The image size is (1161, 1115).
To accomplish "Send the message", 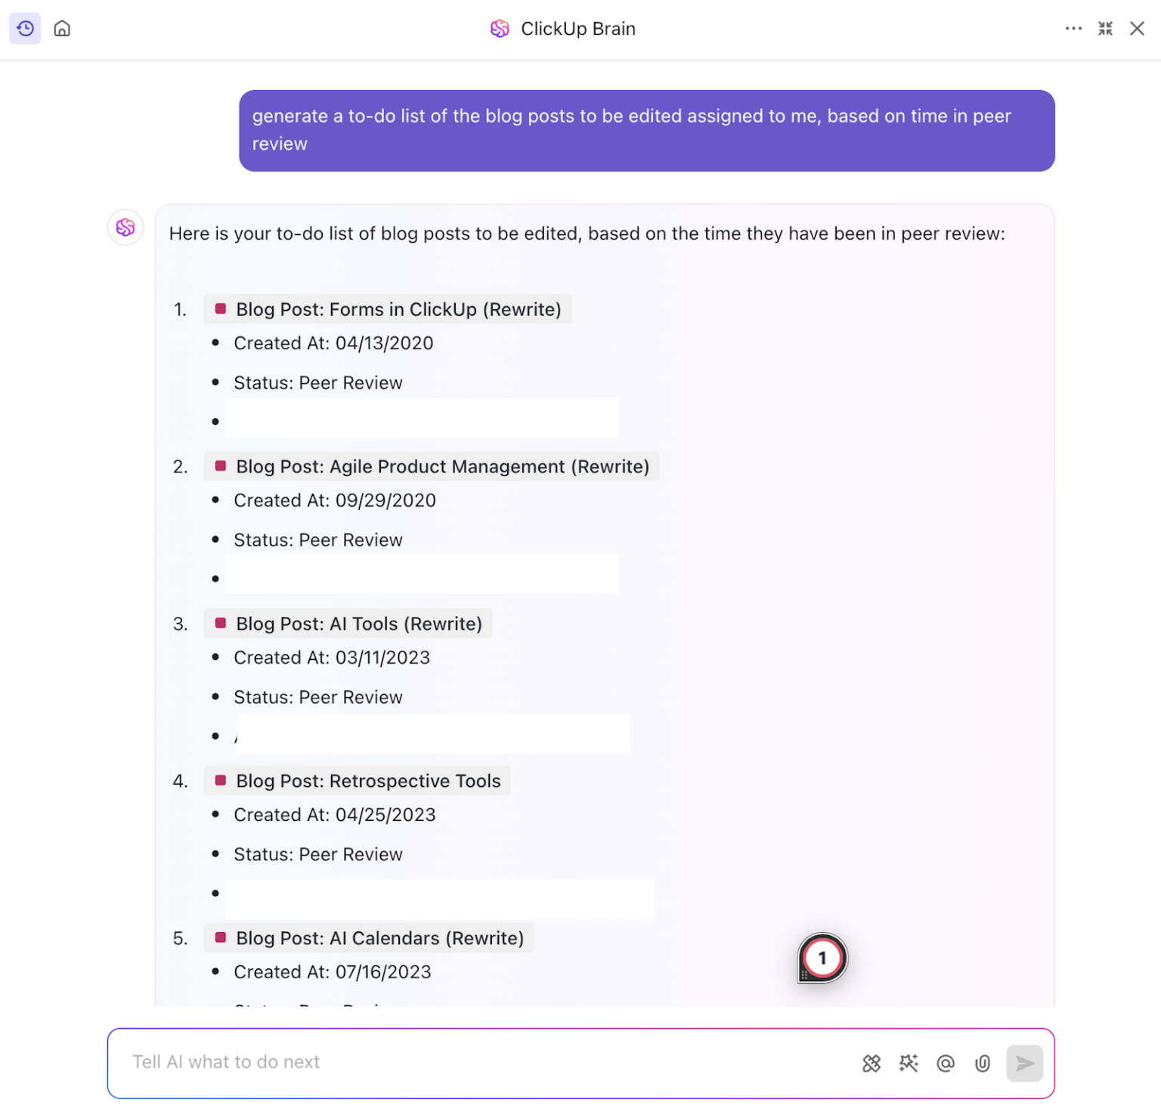I will click(1025, 1064).
